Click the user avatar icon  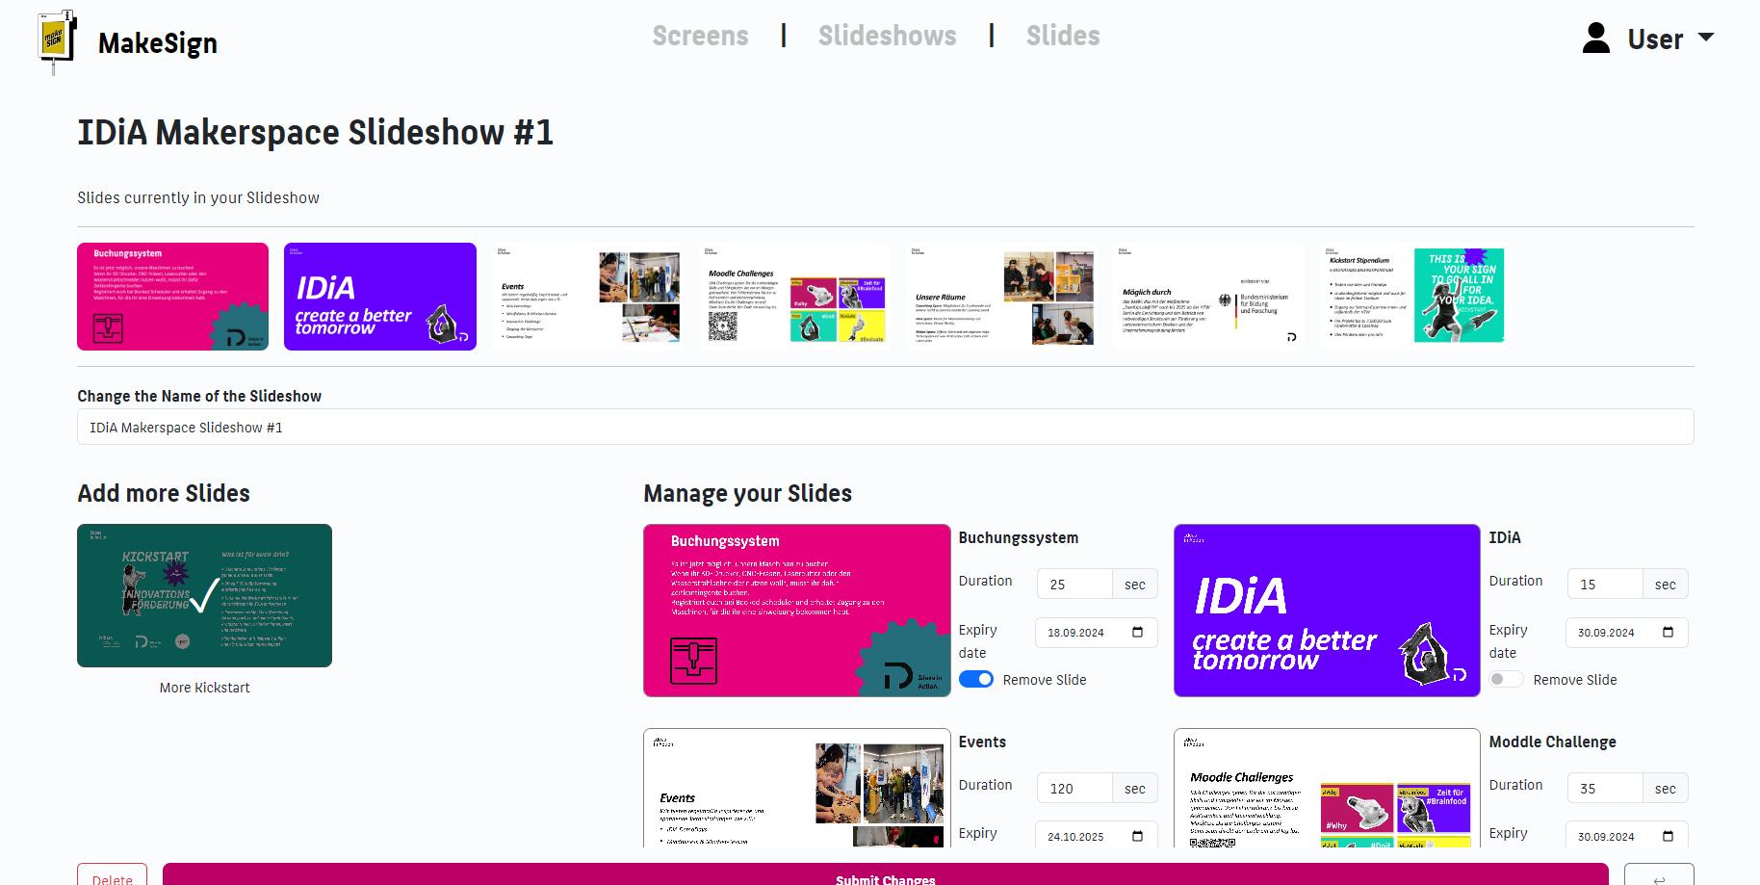1596,38
